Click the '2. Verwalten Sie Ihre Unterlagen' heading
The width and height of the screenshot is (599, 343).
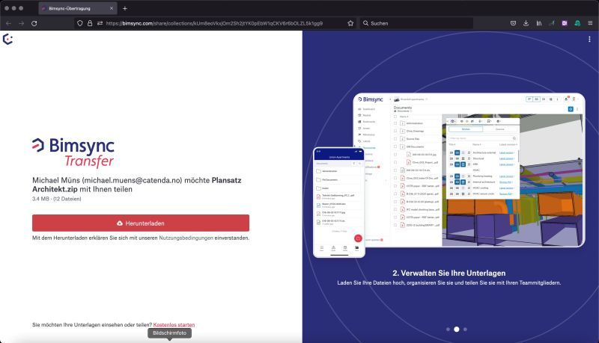[x=449, y=273]
